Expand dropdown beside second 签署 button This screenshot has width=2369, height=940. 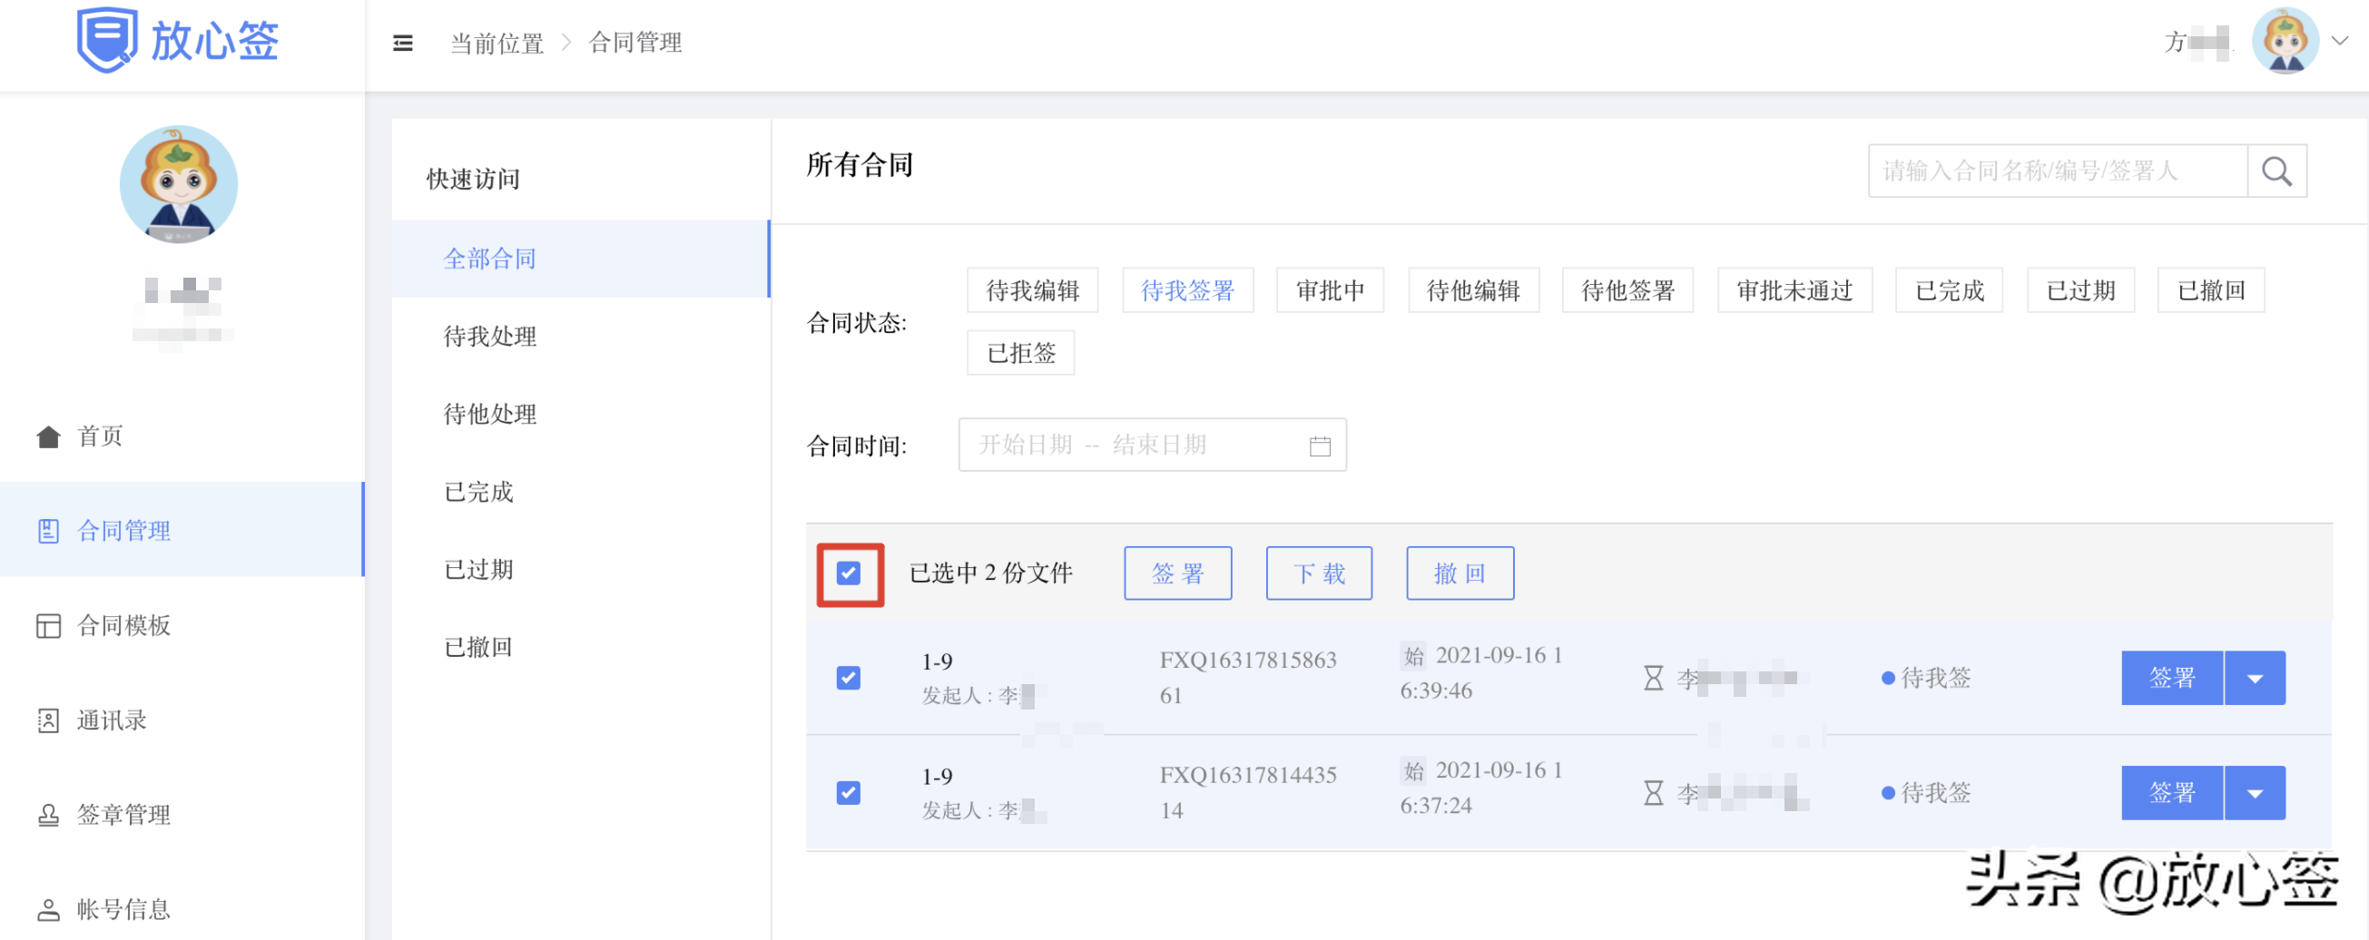point(2254,792)
